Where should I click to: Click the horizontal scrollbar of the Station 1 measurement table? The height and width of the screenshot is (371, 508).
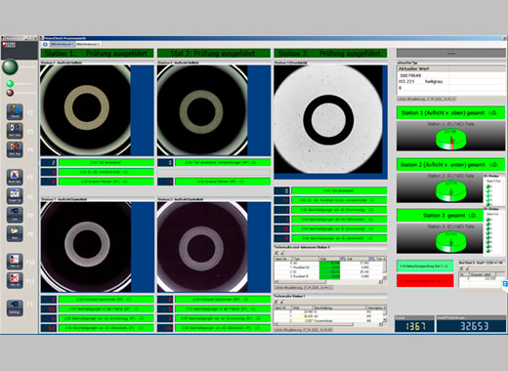point(328,324)
